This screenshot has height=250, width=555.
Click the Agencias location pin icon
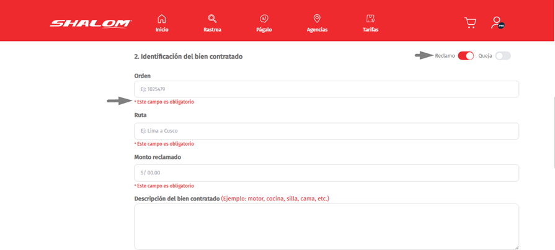317,19
